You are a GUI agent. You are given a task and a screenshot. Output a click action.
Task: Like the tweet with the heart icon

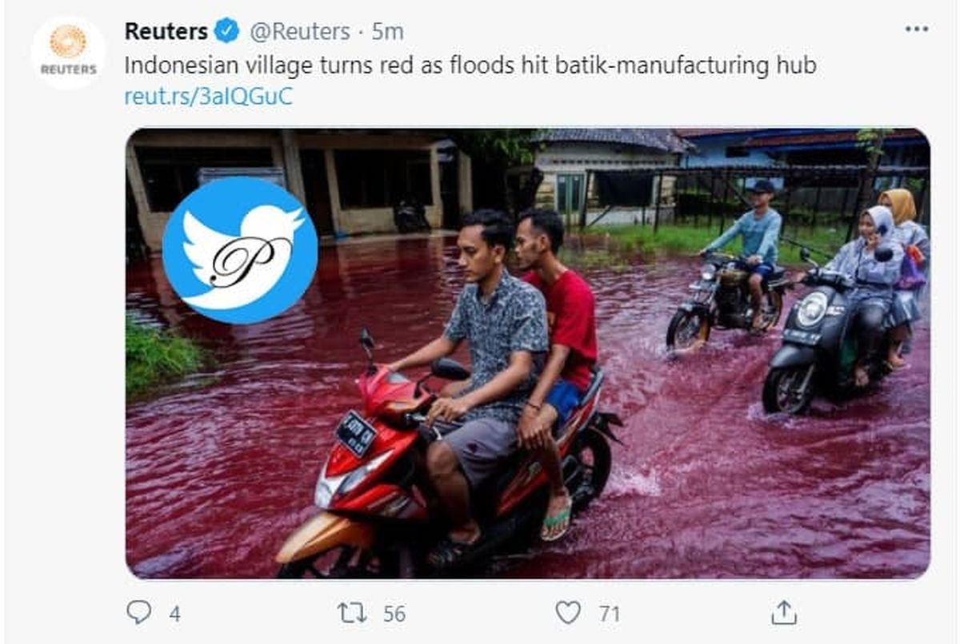pyautogui.click(x=567, y=613)
